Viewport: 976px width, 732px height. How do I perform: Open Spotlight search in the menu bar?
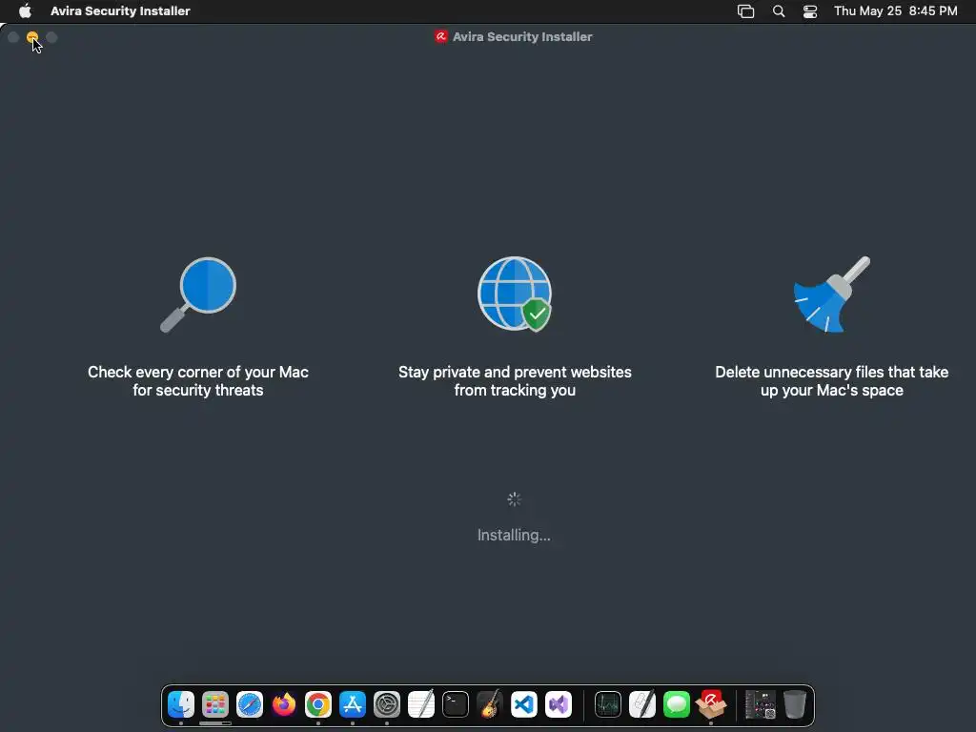778,11
